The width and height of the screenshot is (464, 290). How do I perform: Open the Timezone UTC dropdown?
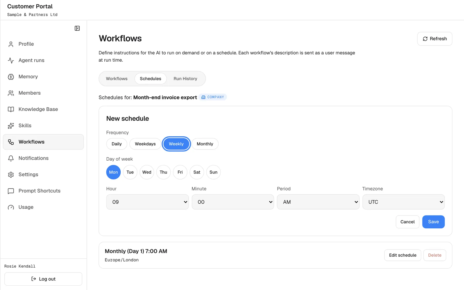[x=403, y=202]
